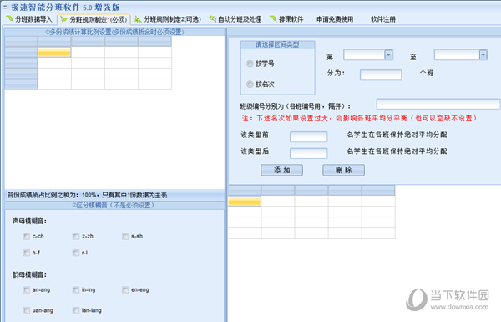
Task: Open 软件注册 menu item
Action: [383, 19]
